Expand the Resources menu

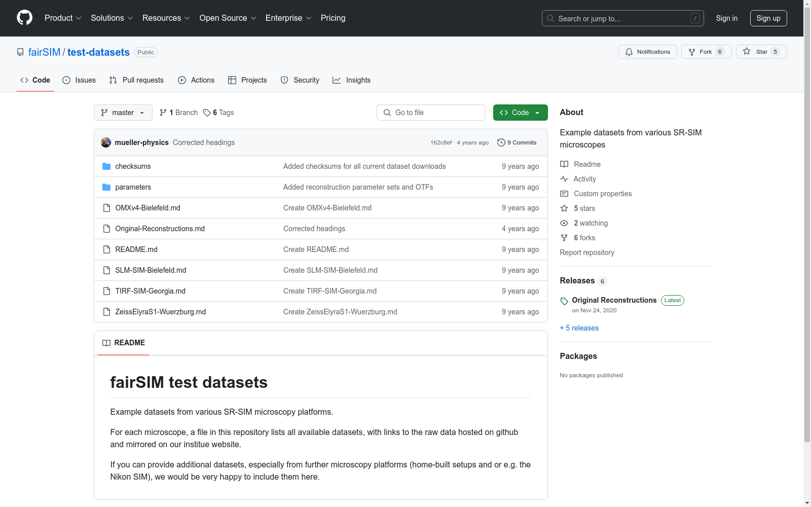coord(166,18)
